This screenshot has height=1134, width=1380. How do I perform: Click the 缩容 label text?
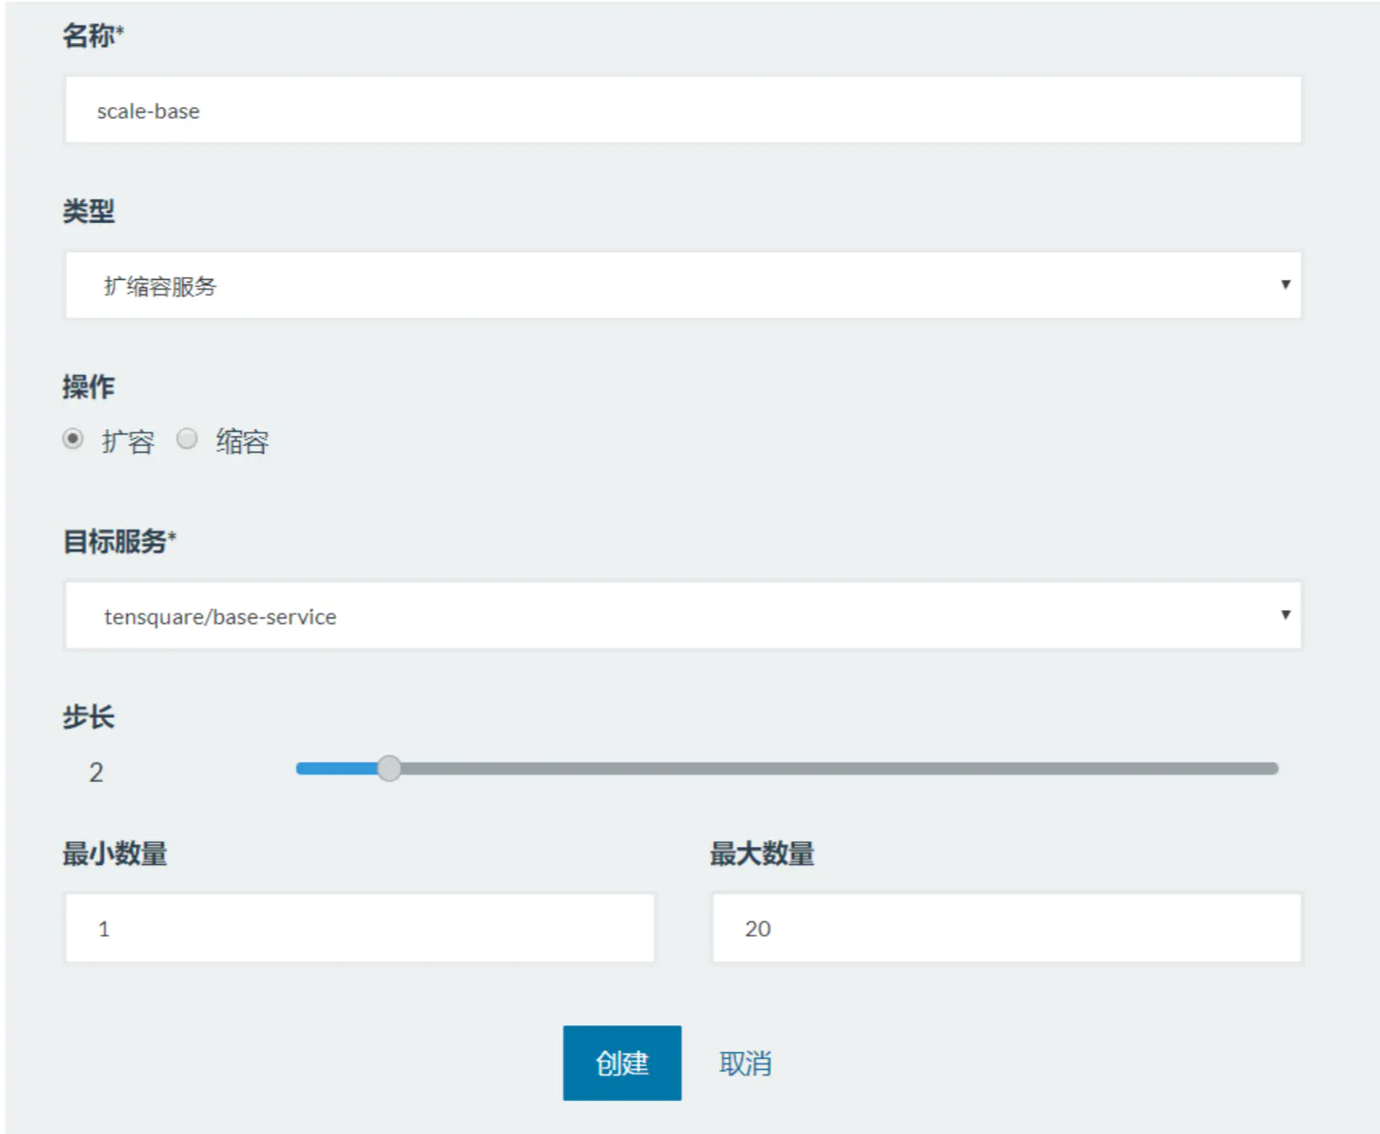tap(242, 442)
